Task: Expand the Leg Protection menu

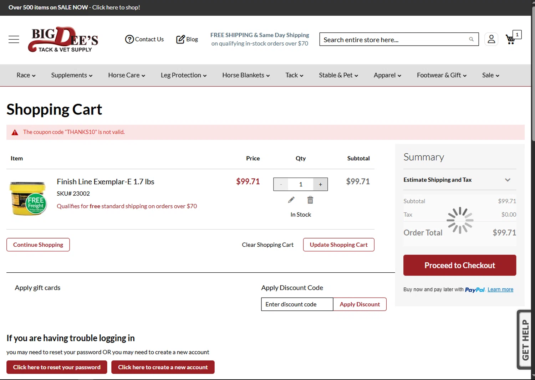Action: 184,75
